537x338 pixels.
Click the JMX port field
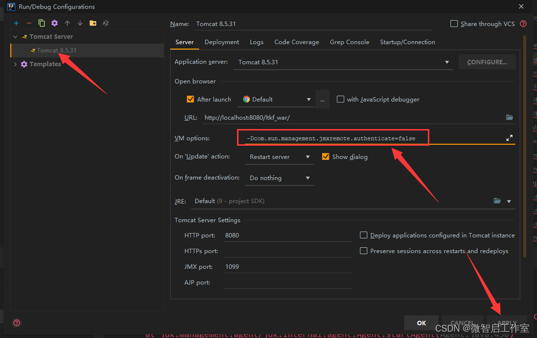[287, 266]
